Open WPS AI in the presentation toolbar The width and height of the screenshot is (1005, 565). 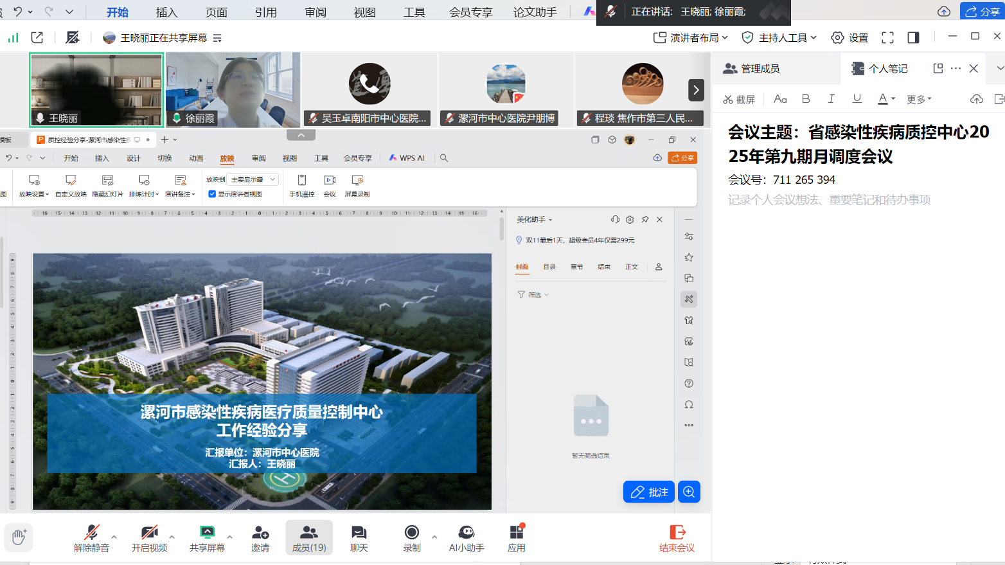tap(407, 157)
